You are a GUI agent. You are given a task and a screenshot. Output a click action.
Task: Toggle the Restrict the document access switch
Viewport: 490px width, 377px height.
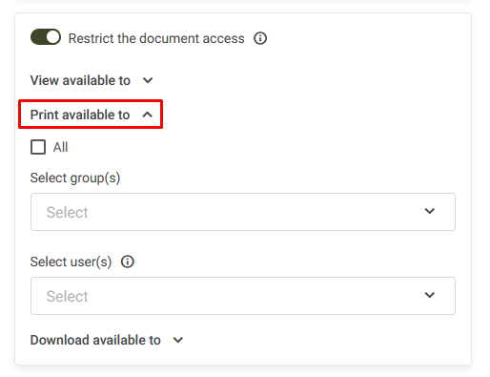pyautogui.click(x=46, y=37)
